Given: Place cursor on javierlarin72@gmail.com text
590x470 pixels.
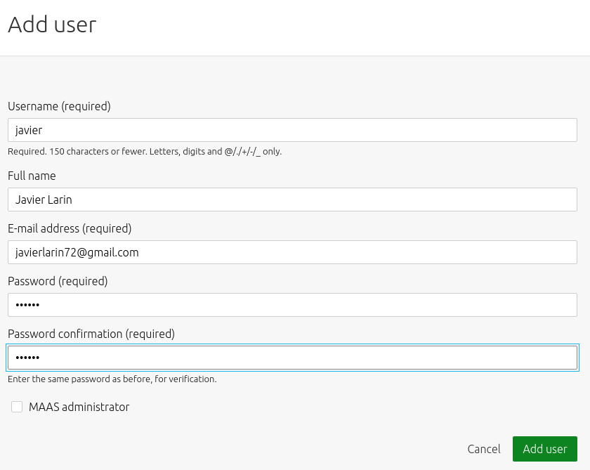Looking at the screenshot, I should (77, 252).
